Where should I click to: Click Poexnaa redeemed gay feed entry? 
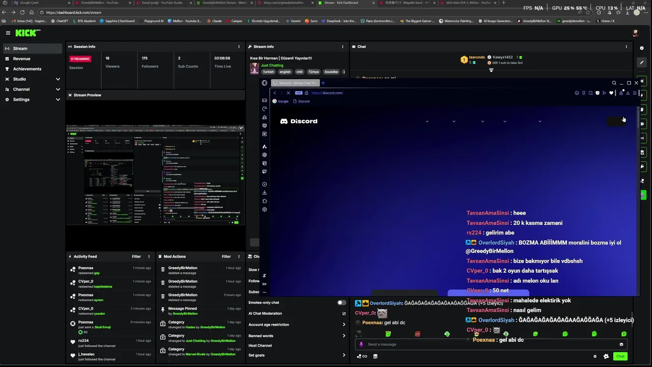[111, 270]
